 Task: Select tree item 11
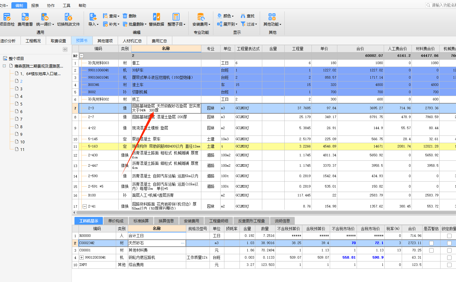22,149
